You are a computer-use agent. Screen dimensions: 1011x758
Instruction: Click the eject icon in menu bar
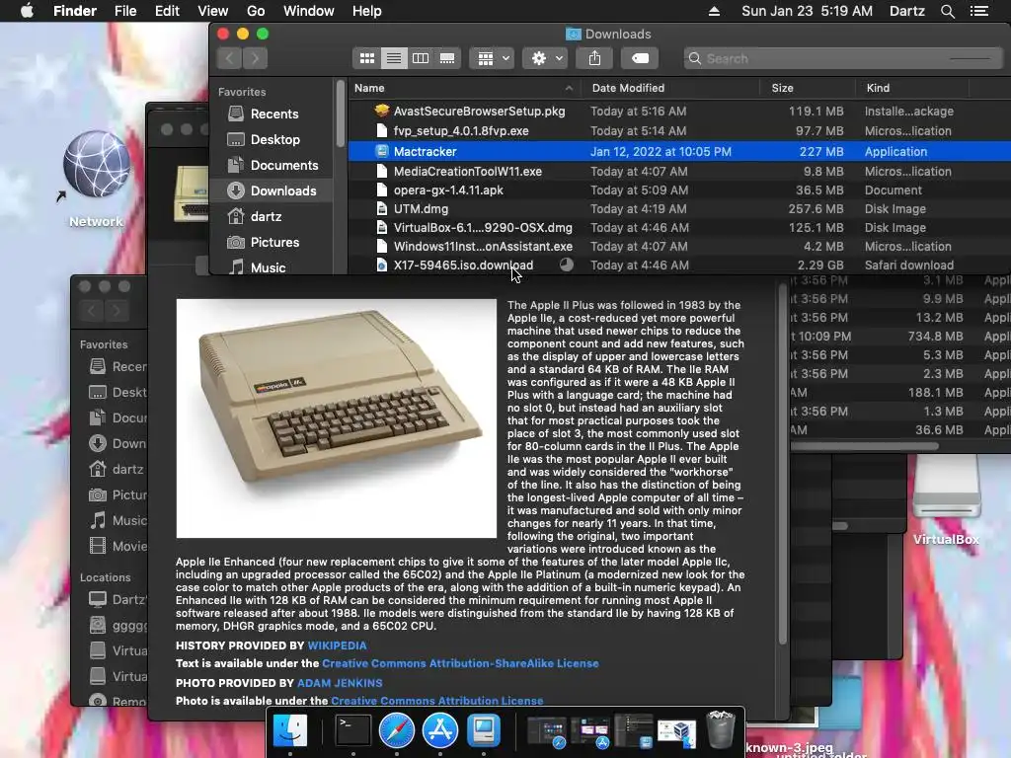click(714, 11)
